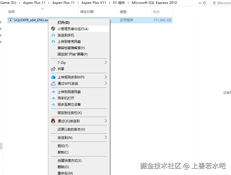Screen dimensions: 231x175
Task: Go to Aspen Plus V11 breadcrumb
Action: point(94,3)
